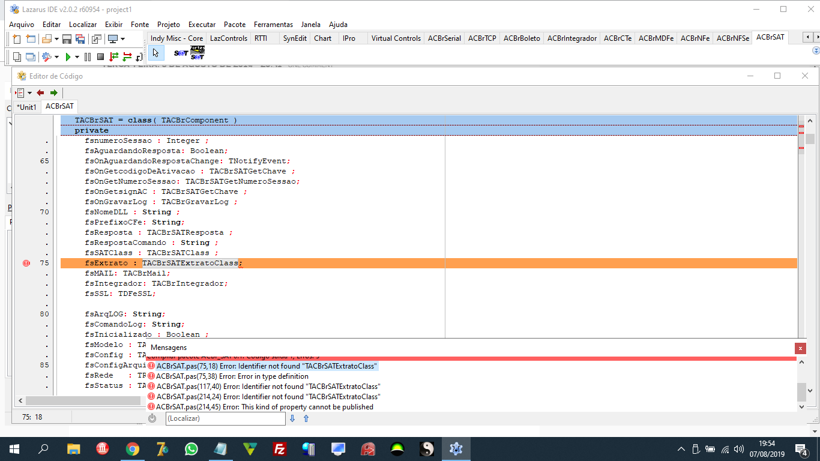Select the Fortes SAT extrato component icon

pos(197,53)
